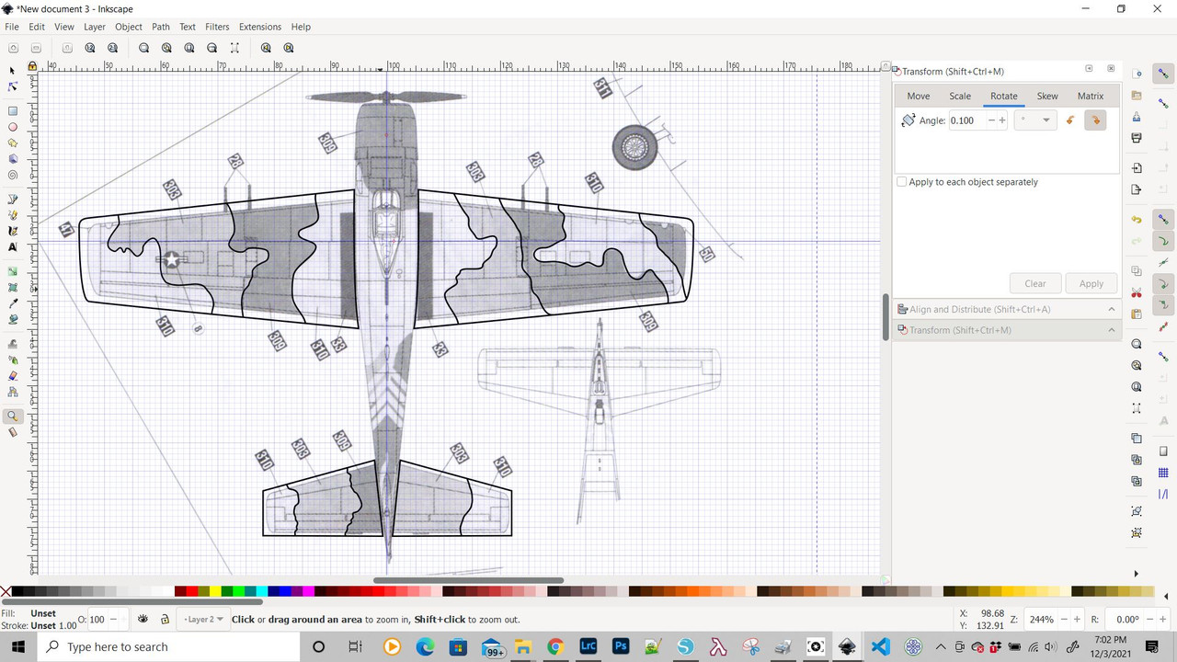The height and width of the screenshot is (662, 1177).
Task: Toggle snap to page border
Action: [1163, 451]
